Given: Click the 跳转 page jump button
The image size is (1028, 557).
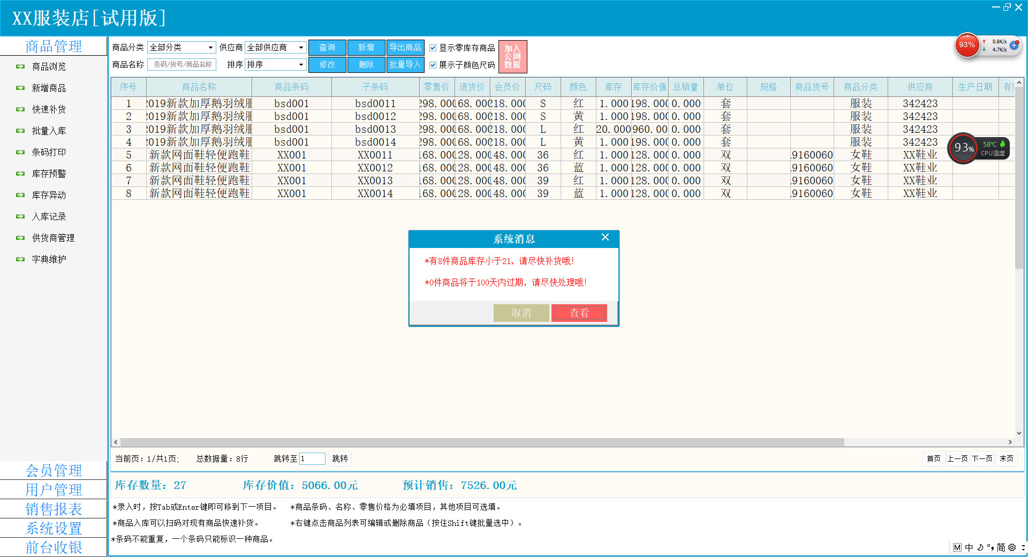Looking at the screenshot, I should pos(340,458).
